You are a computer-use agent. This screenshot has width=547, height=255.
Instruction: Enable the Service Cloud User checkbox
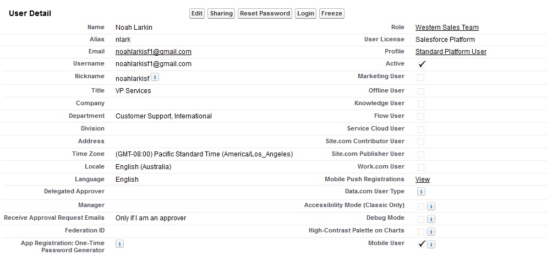[421, 129]
